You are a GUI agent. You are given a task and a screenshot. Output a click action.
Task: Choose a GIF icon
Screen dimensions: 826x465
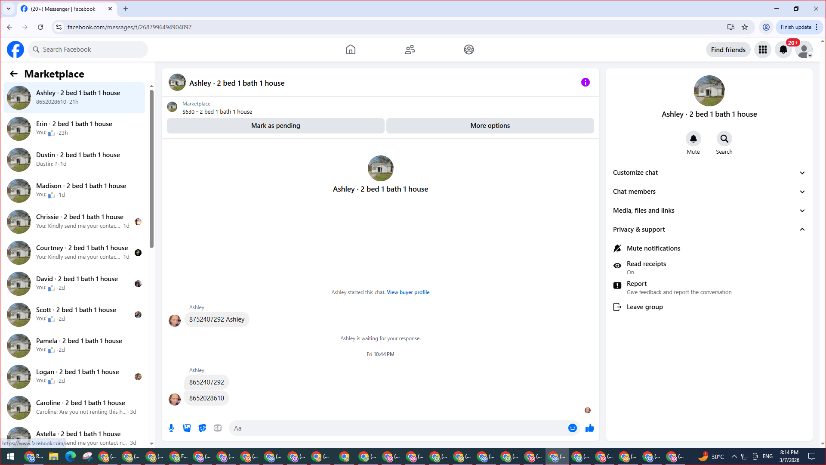[x=218, y=428]
